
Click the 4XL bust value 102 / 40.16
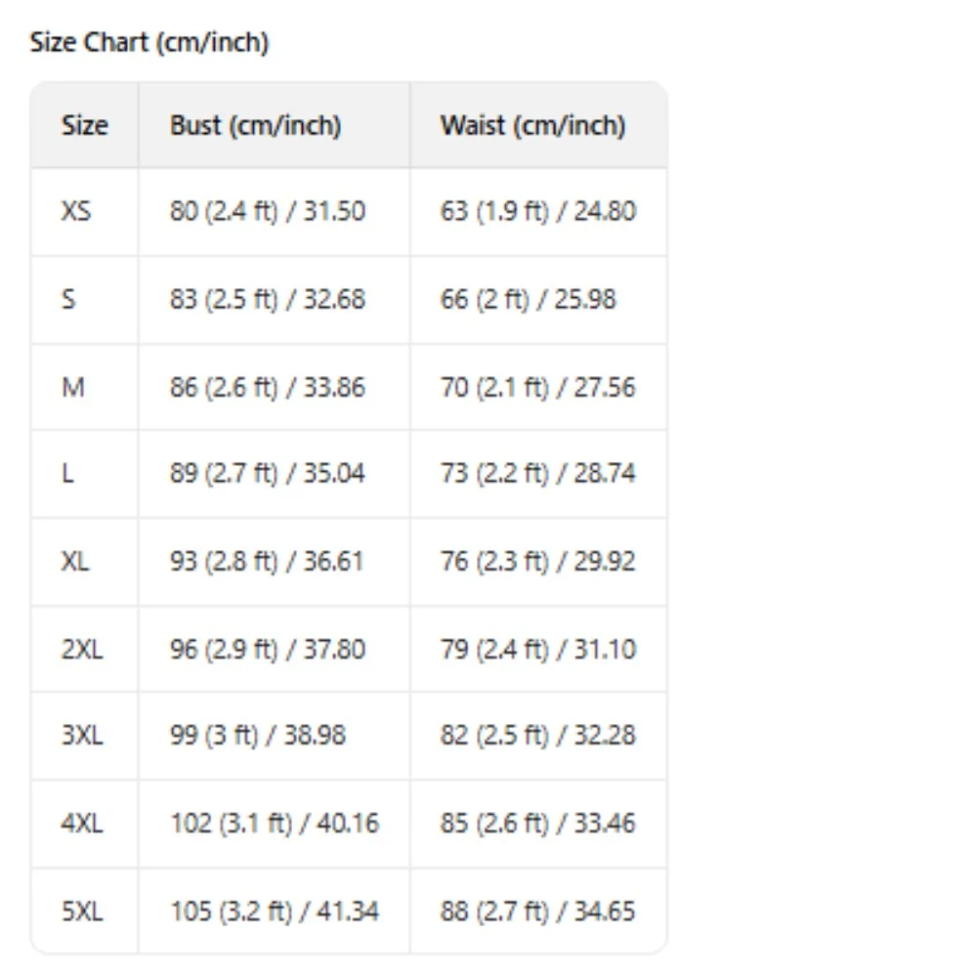point(274,824)
